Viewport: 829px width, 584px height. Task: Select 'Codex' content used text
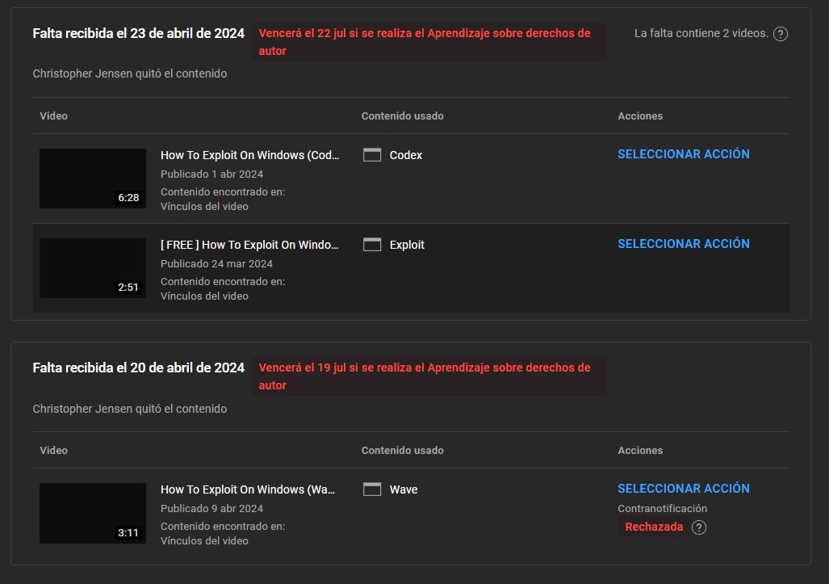click(405, 155)
